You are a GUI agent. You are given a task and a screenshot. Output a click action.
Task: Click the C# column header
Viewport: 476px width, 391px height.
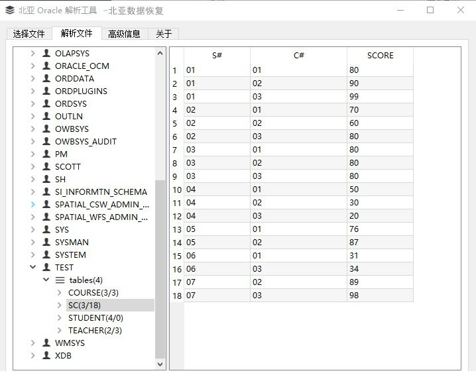click(299, 55)
